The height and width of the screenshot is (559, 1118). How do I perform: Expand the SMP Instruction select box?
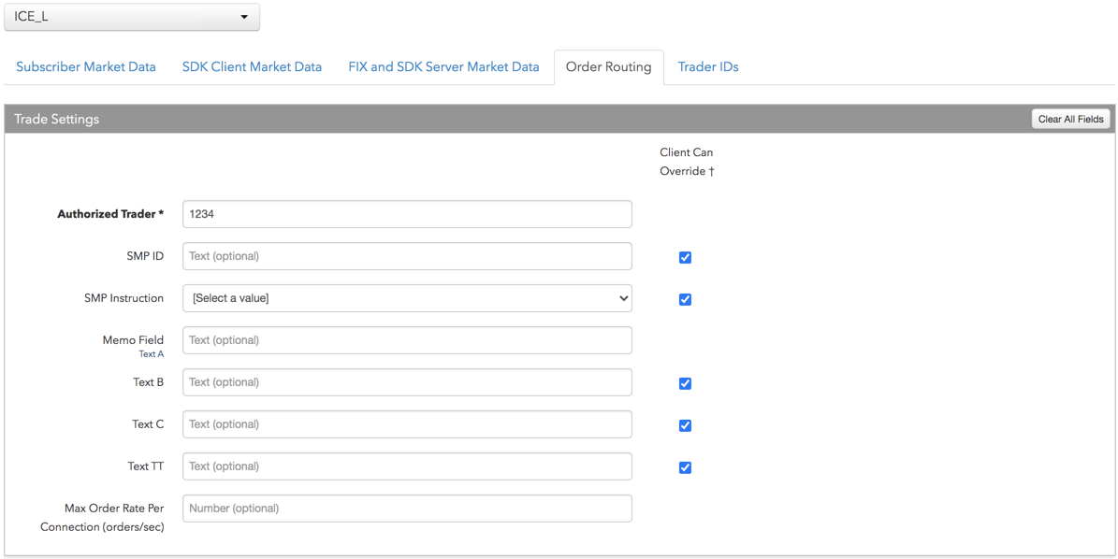click(407, 298)
